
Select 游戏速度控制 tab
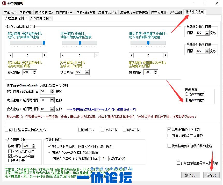click(195, 12)
